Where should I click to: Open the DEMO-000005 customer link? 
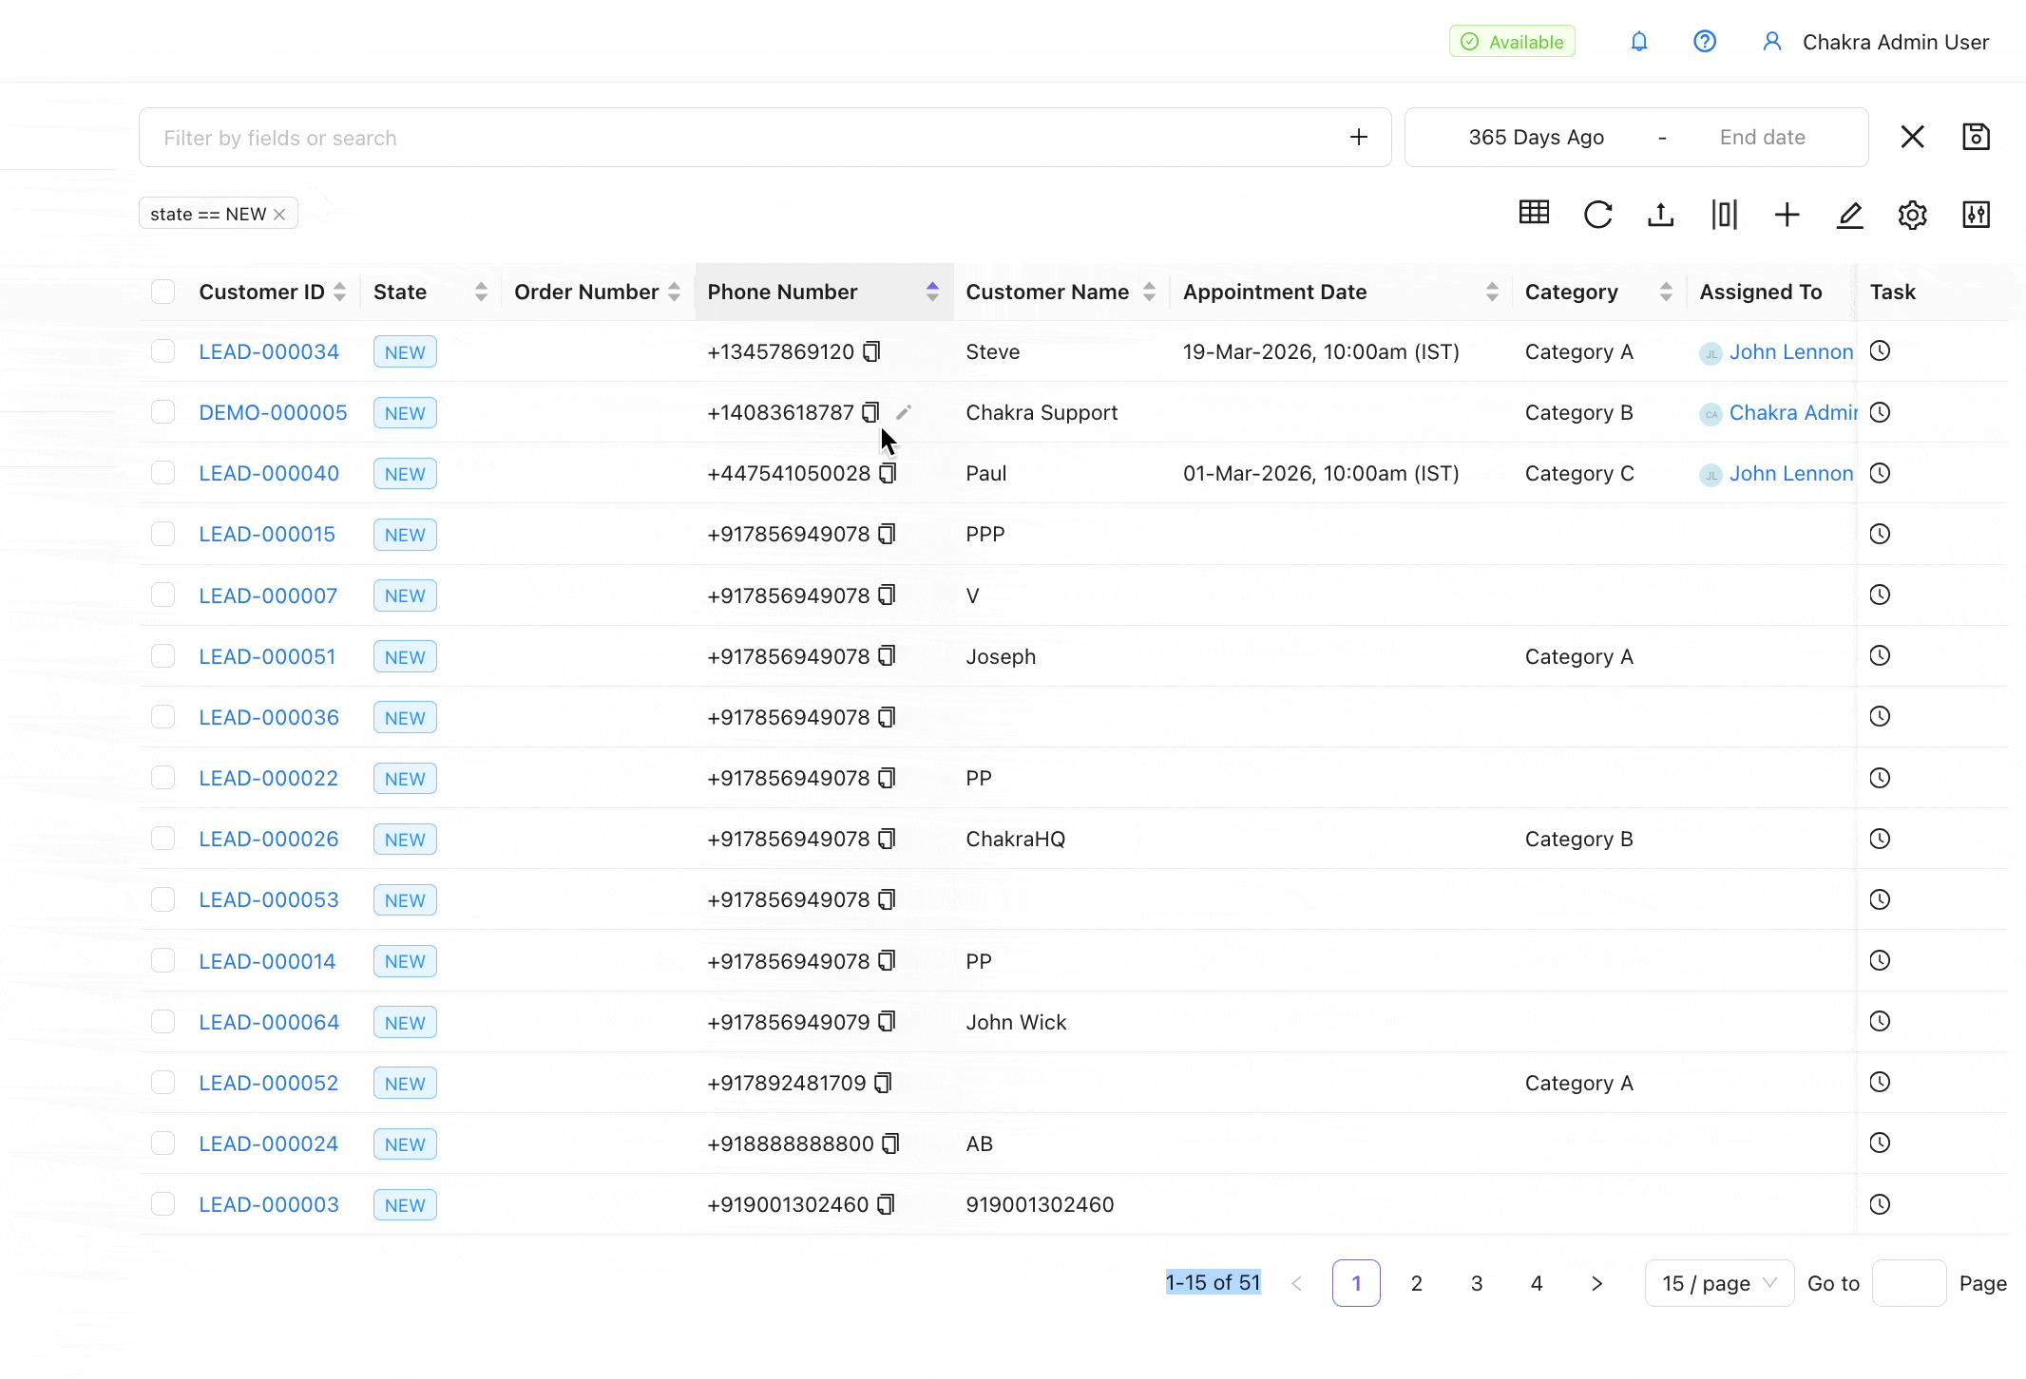pos(273,412)
